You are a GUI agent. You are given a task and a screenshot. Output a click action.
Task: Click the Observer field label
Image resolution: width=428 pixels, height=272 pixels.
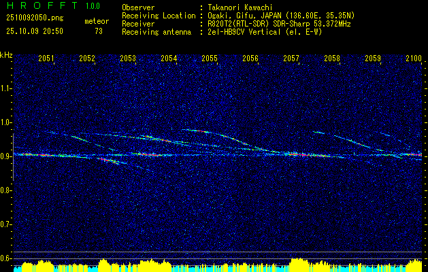click(138, 7)
